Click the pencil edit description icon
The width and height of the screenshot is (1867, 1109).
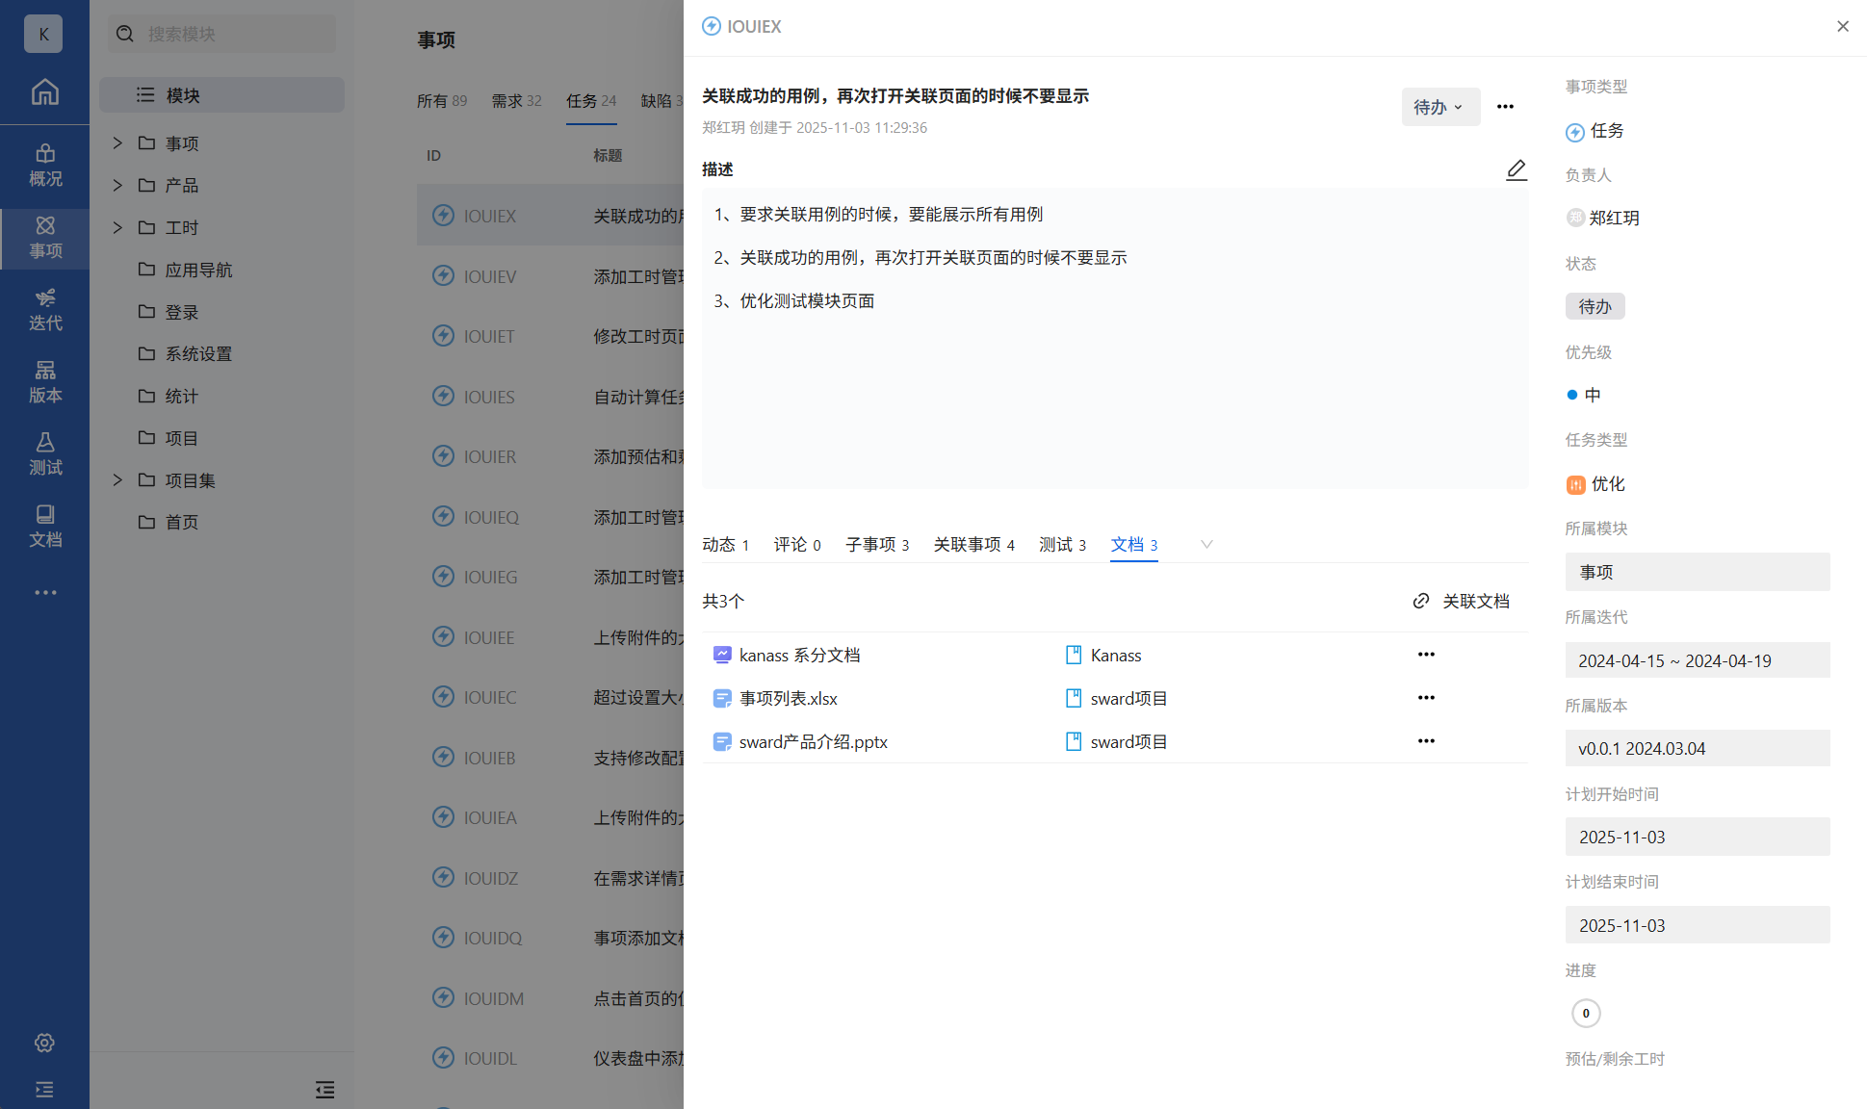(1516, 170)
